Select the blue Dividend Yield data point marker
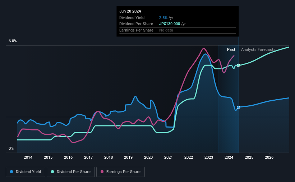 pos(238,107)
